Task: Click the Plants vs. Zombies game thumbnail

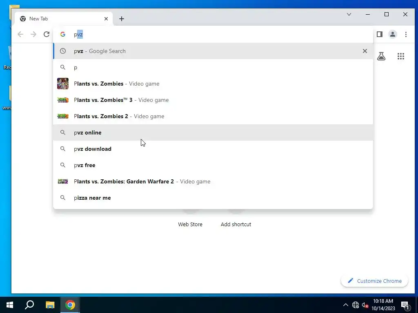Action: 63,84
